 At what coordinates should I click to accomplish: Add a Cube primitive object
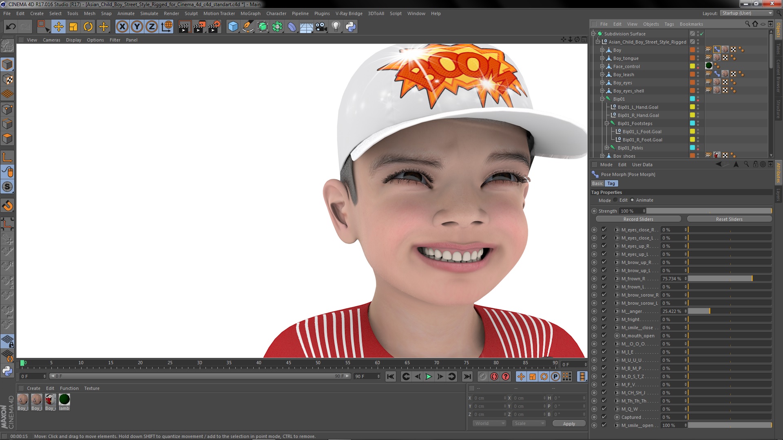[x=233, y=27]
